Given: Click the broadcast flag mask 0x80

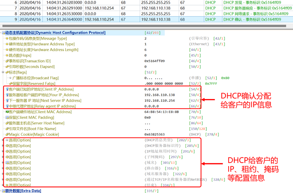Looking at the screenshot, I should point(225,78).
